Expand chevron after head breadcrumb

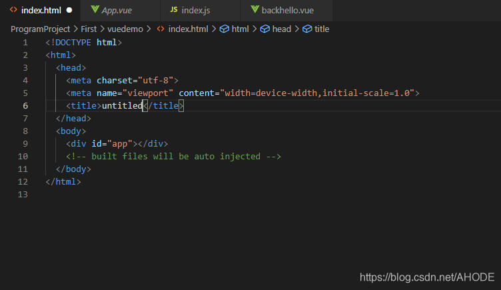pos(297,29)
